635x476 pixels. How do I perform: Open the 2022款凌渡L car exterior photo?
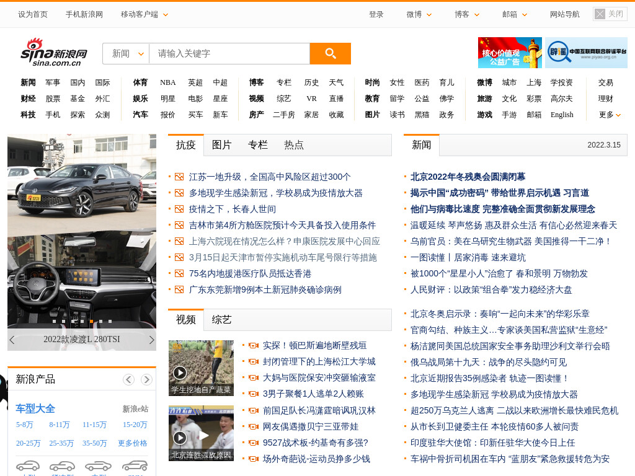[82, 182]
